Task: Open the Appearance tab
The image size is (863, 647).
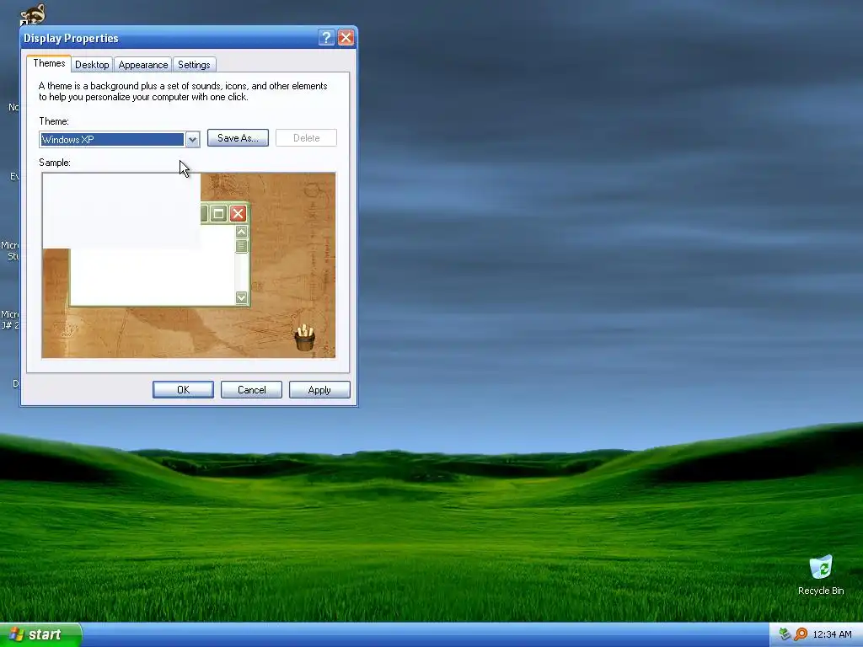Action: click(143, 65)
